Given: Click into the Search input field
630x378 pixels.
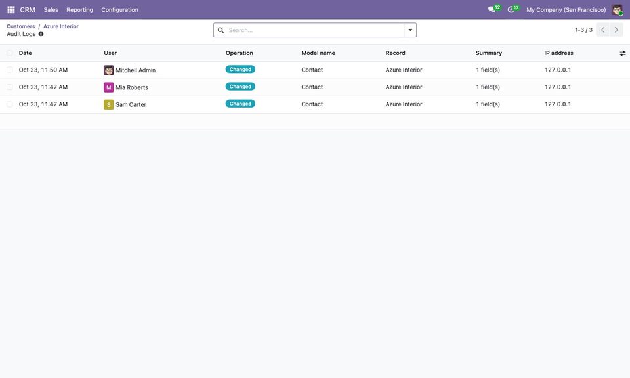Looking at the screenshot, I should [x=316, y=30].
